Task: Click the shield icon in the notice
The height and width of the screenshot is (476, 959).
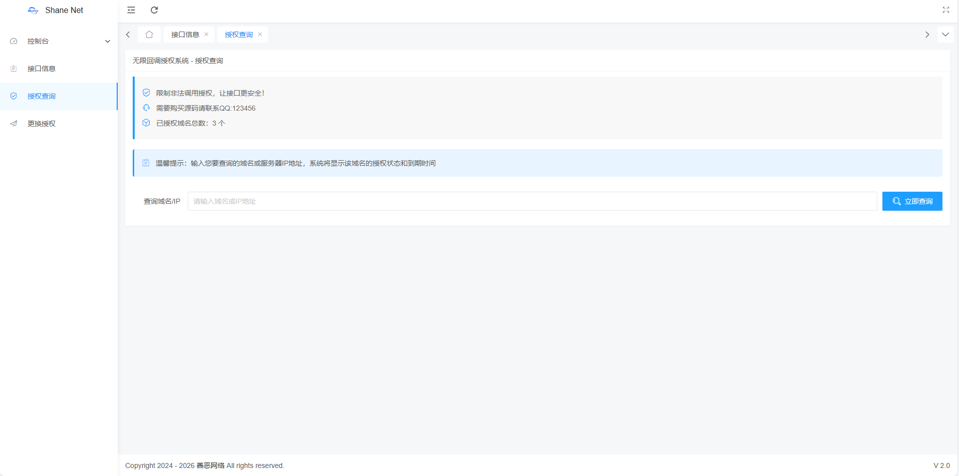Action: (146, 93)
